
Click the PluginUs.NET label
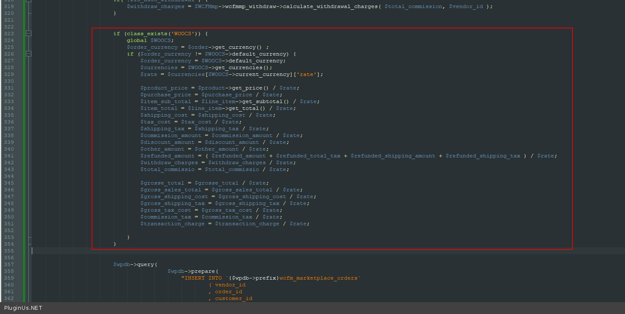pos(23,308)
